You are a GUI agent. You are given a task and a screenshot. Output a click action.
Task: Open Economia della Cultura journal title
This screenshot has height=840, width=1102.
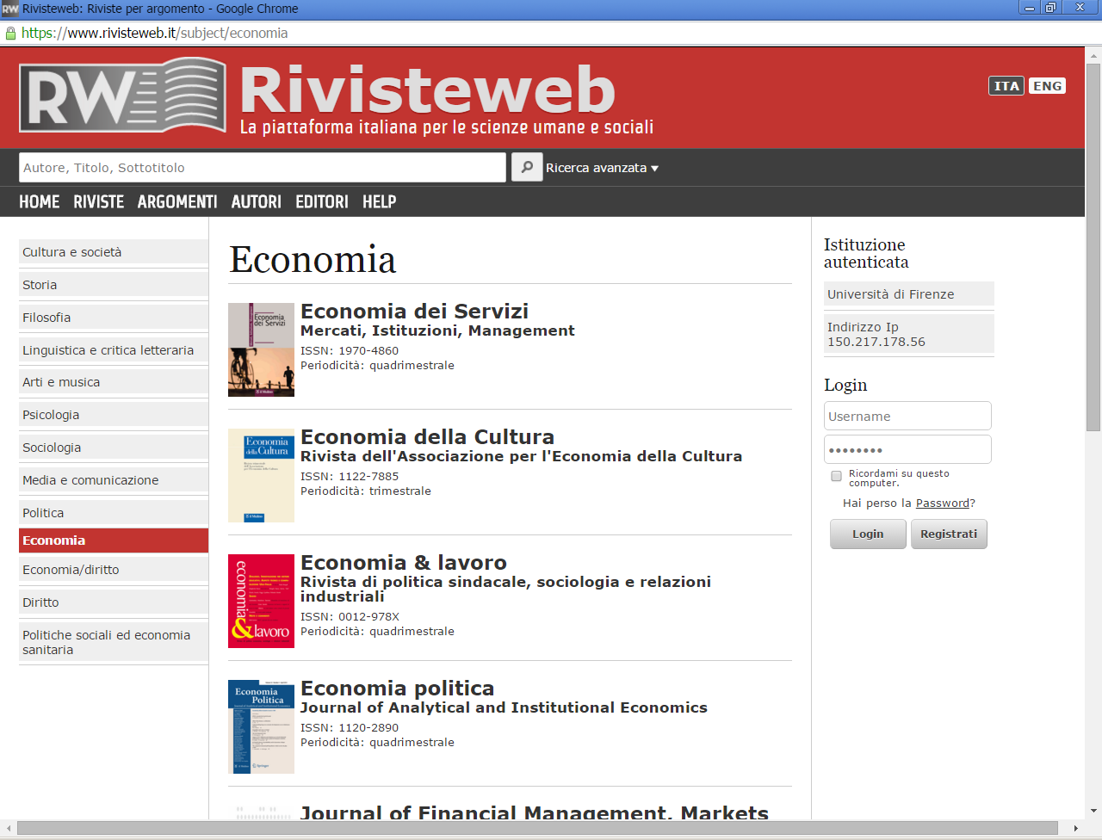tap(427, 437)
